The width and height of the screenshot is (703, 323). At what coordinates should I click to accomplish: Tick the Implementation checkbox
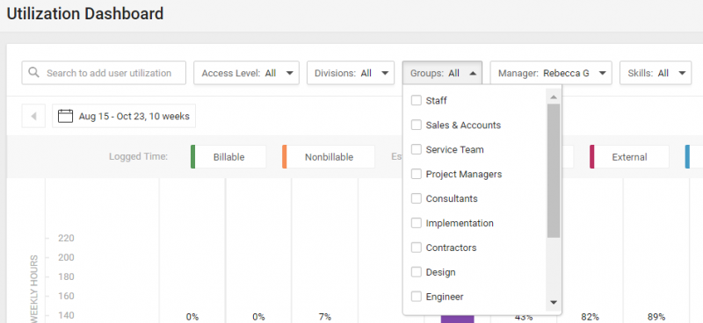pos(416,223)
